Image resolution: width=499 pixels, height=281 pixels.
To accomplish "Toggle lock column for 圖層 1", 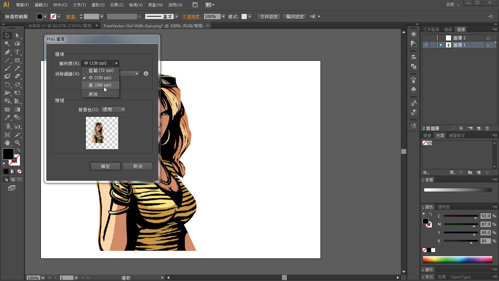I will pos(433,45).
